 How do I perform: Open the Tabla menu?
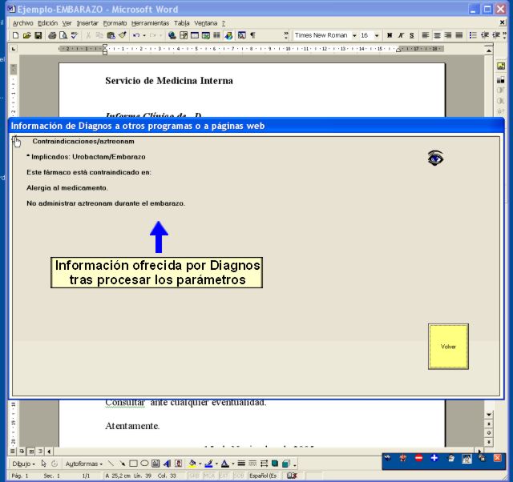click(x=182, y=23)
